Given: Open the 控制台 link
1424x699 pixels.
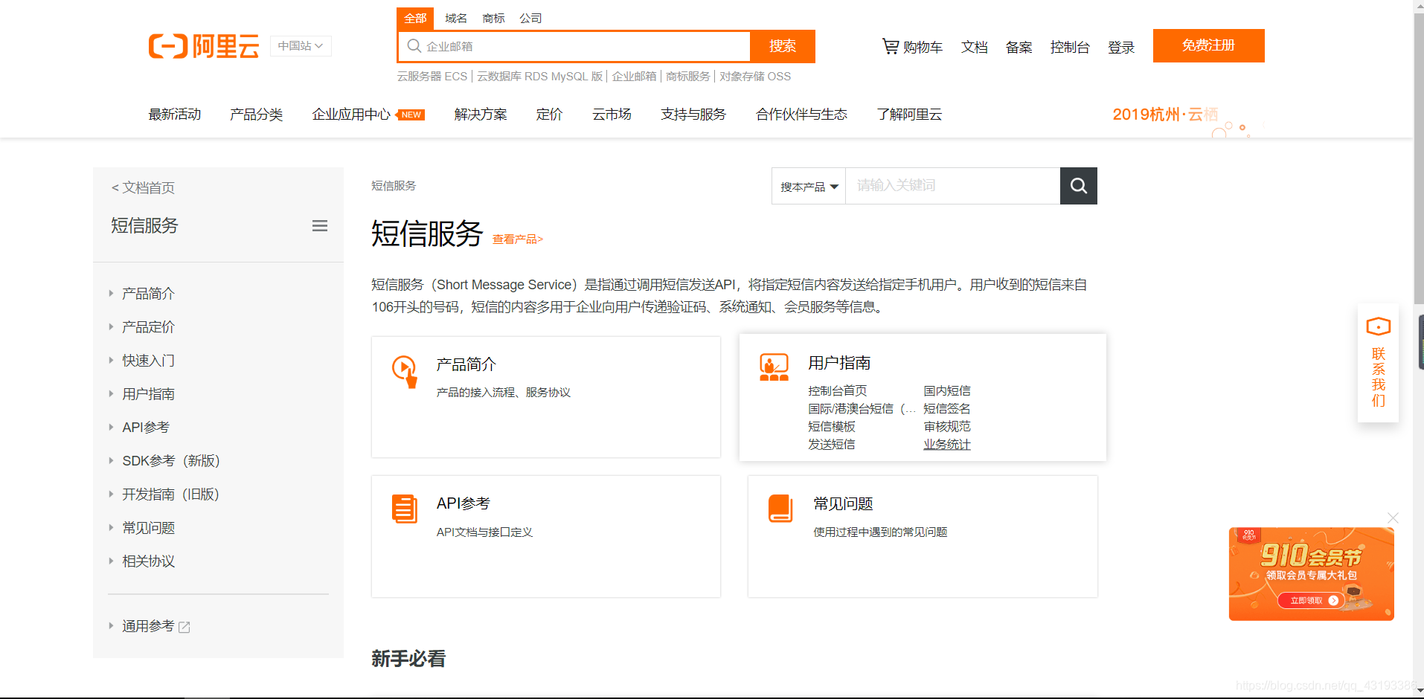Looking at the screenshot, I should [1070, 48].
